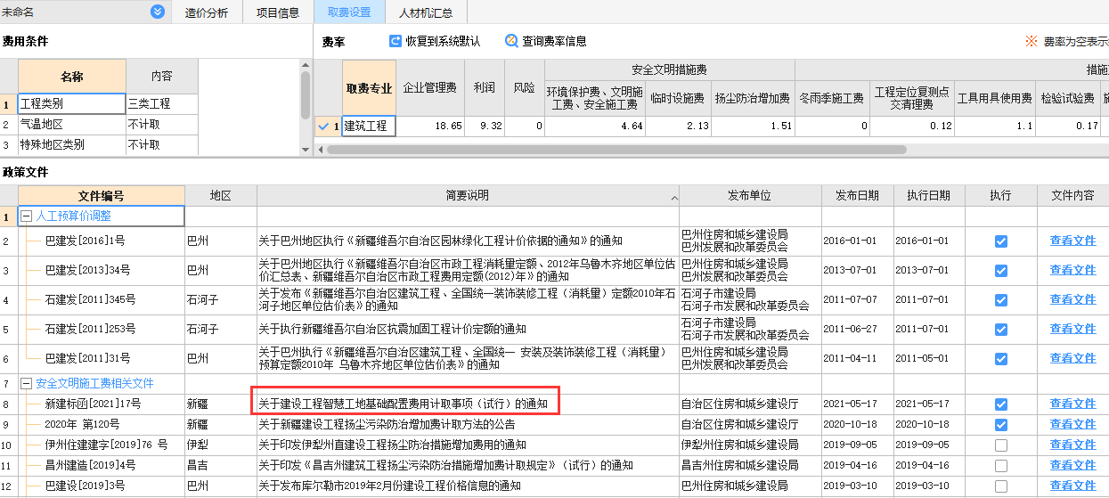Click the vertical scrollbar in 费用条件 panel

(306, 94)
